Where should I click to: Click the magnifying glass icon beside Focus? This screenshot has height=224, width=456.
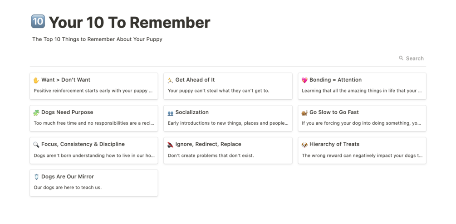click(x=36, y=145)
